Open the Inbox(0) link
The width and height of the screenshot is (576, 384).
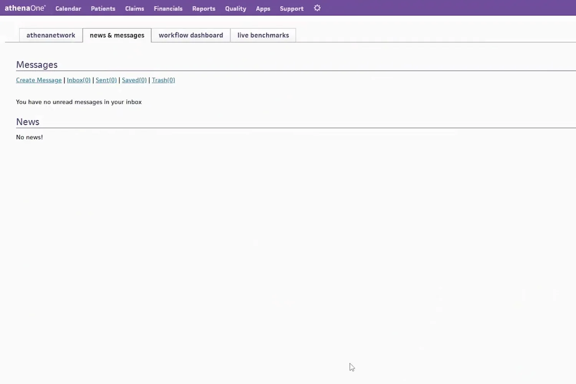79,80
